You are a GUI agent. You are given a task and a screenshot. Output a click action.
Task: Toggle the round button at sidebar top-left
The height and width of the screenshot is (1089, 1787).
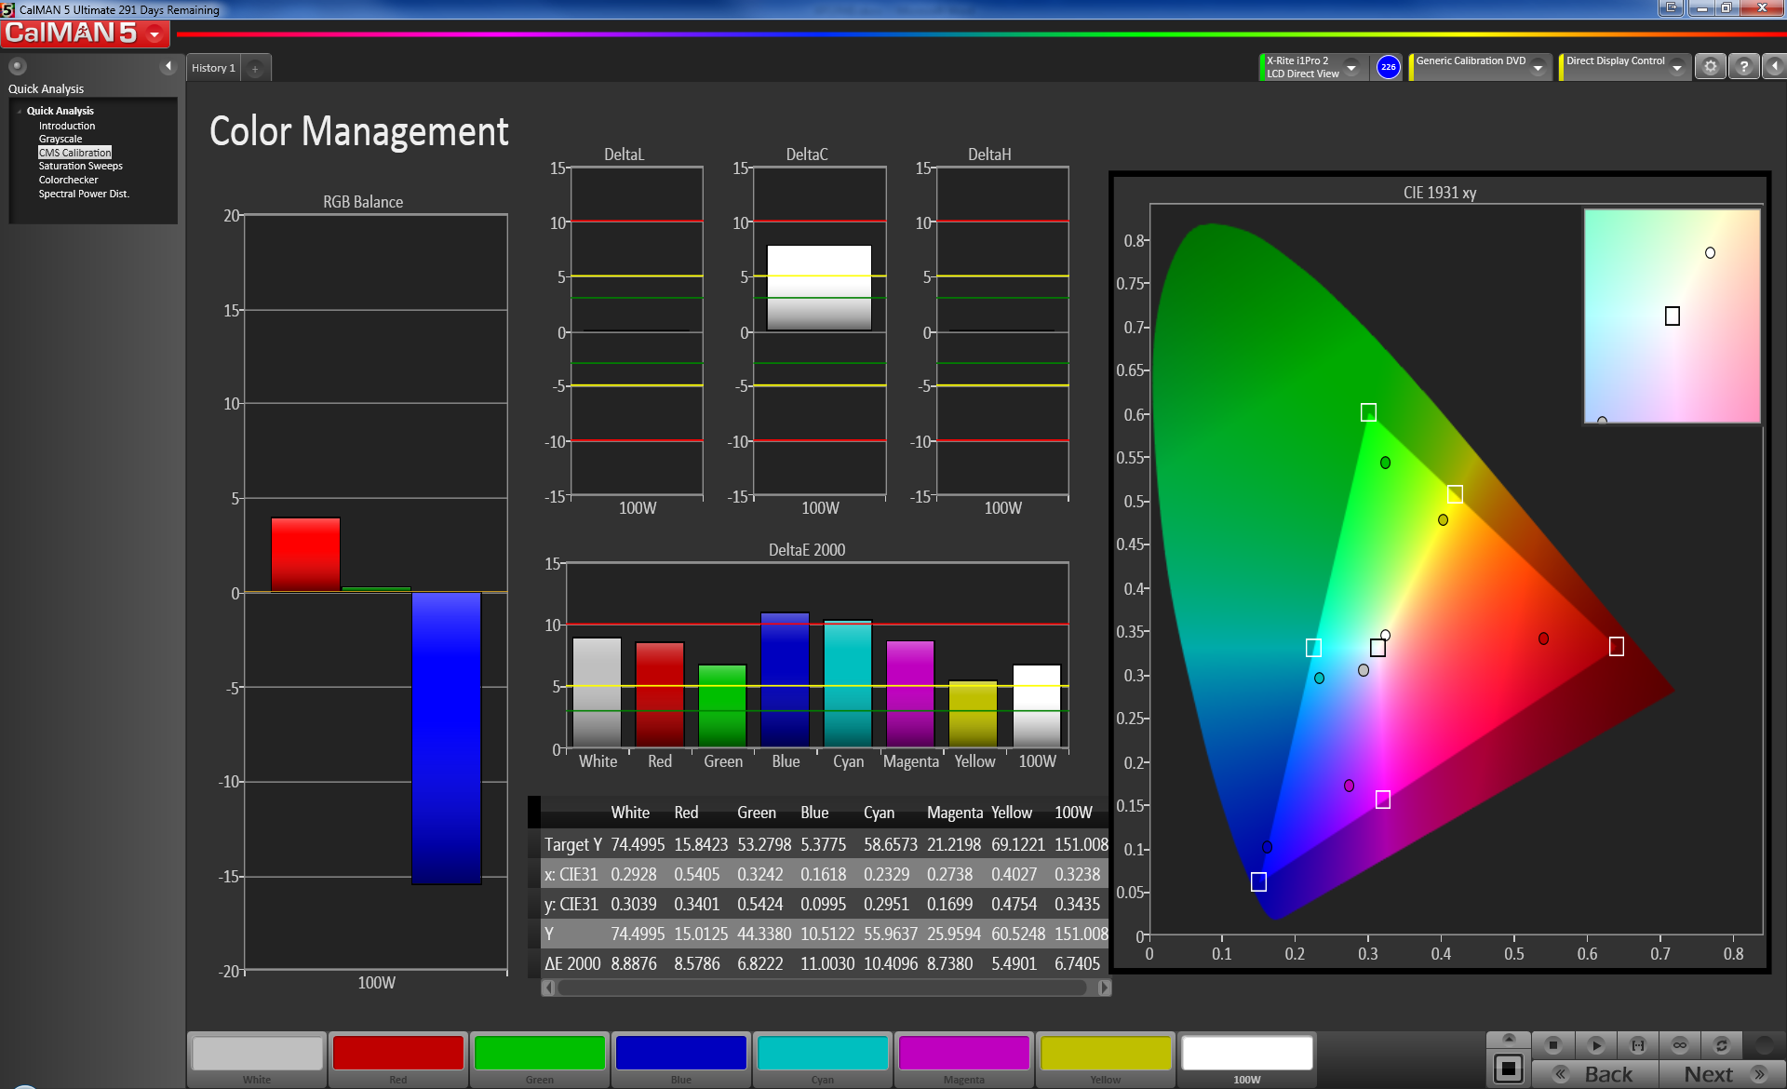(x=17, y=66)
